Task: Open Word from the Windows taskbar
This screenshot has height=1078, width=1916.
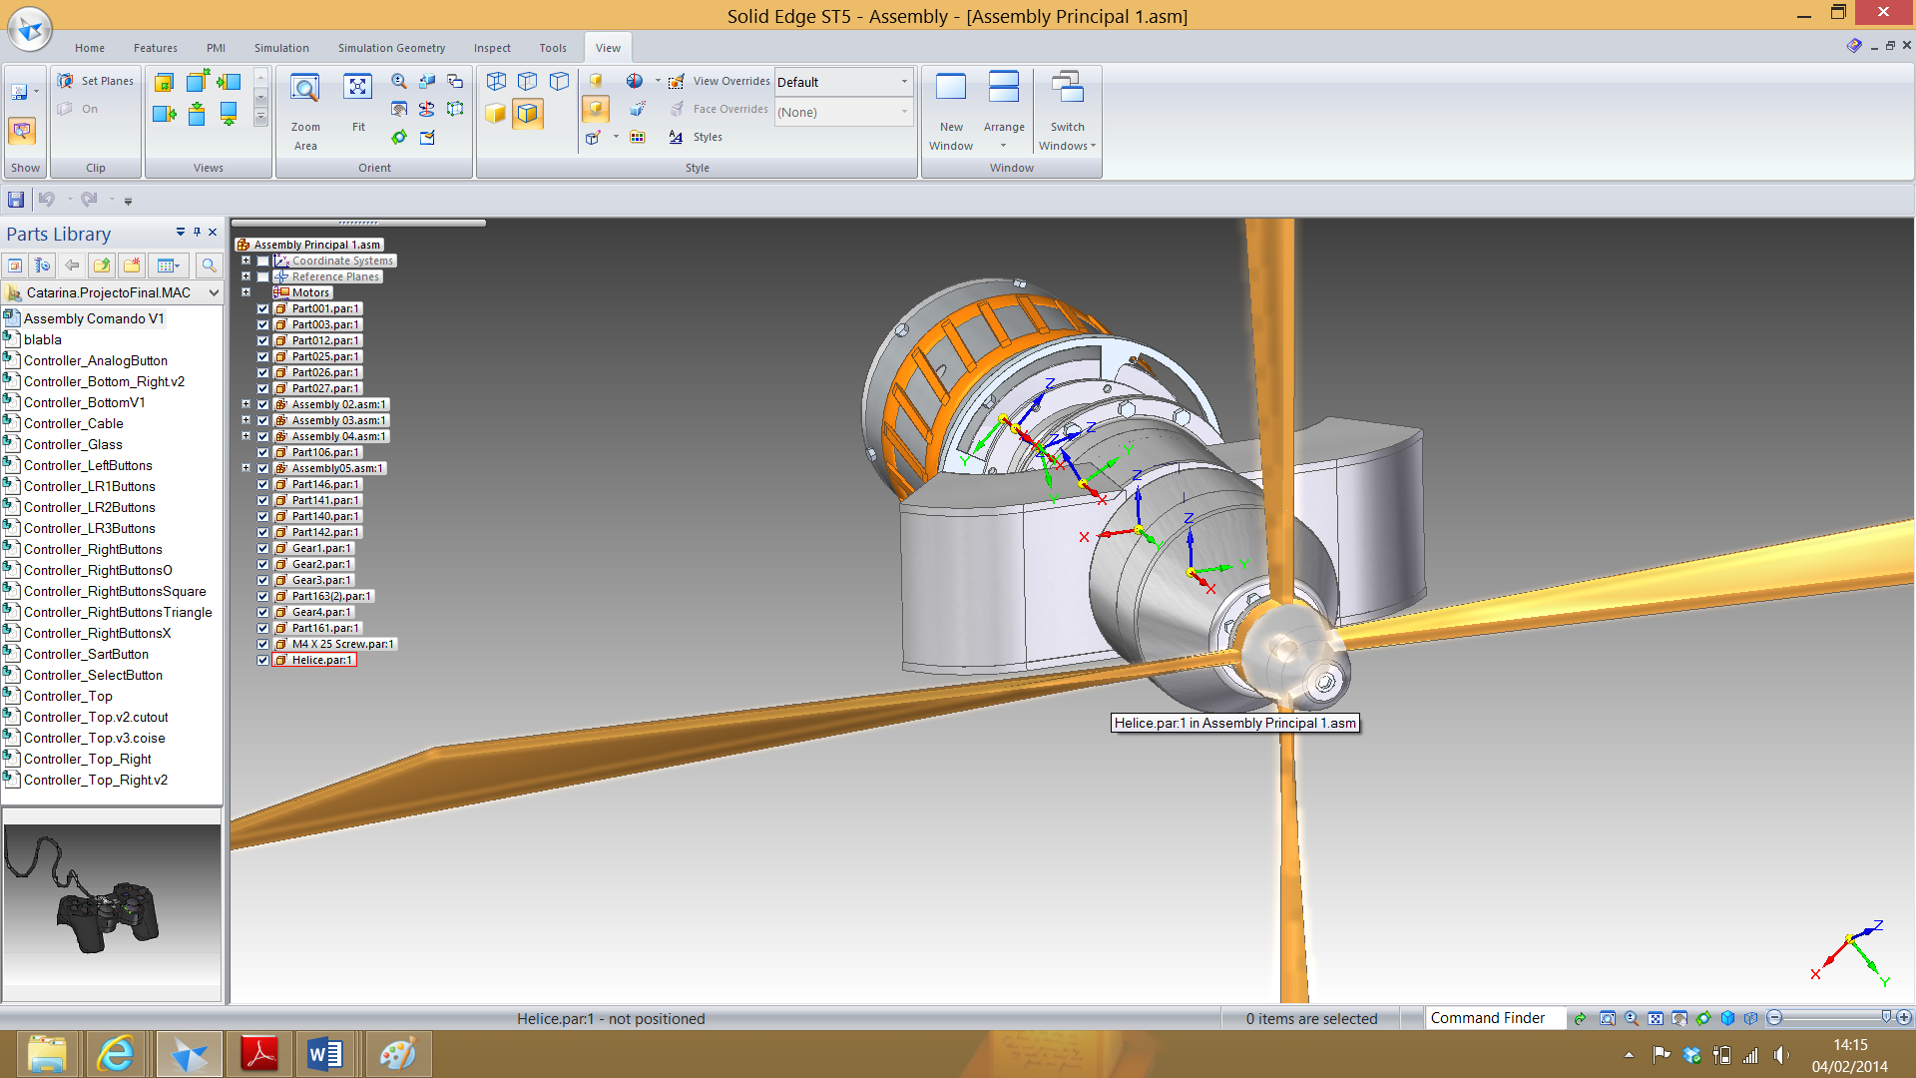Action: [x=325, y=1054]
